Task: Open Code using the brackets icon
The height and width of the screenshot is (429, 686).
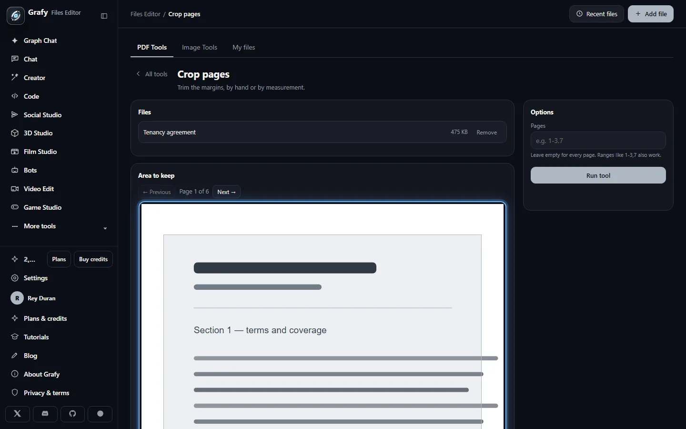Action: [x=15, y=96]
